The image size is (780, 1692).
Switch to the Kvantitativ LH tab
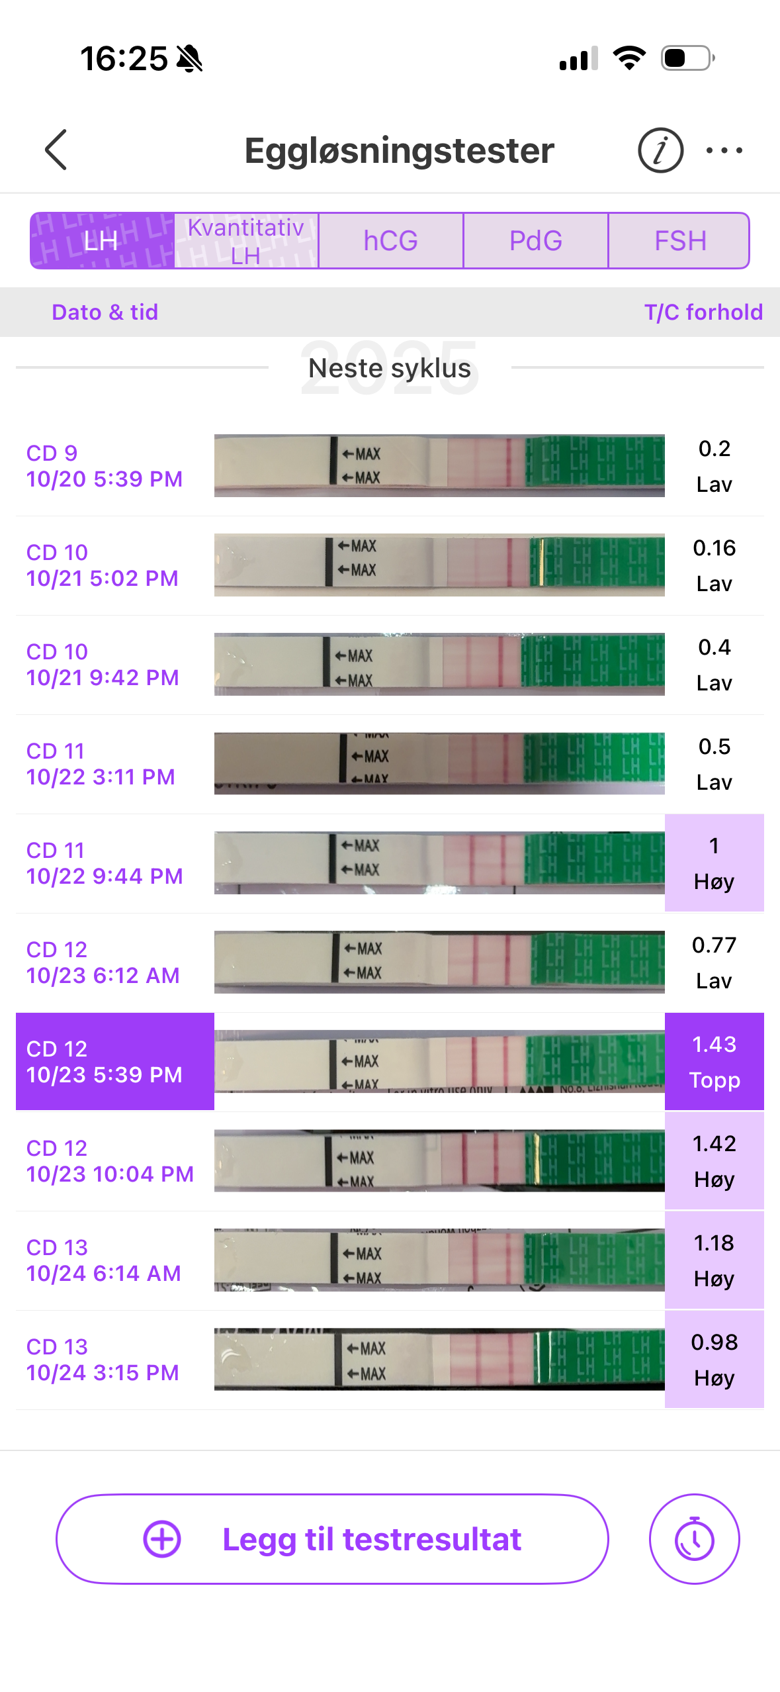[246, 240]
